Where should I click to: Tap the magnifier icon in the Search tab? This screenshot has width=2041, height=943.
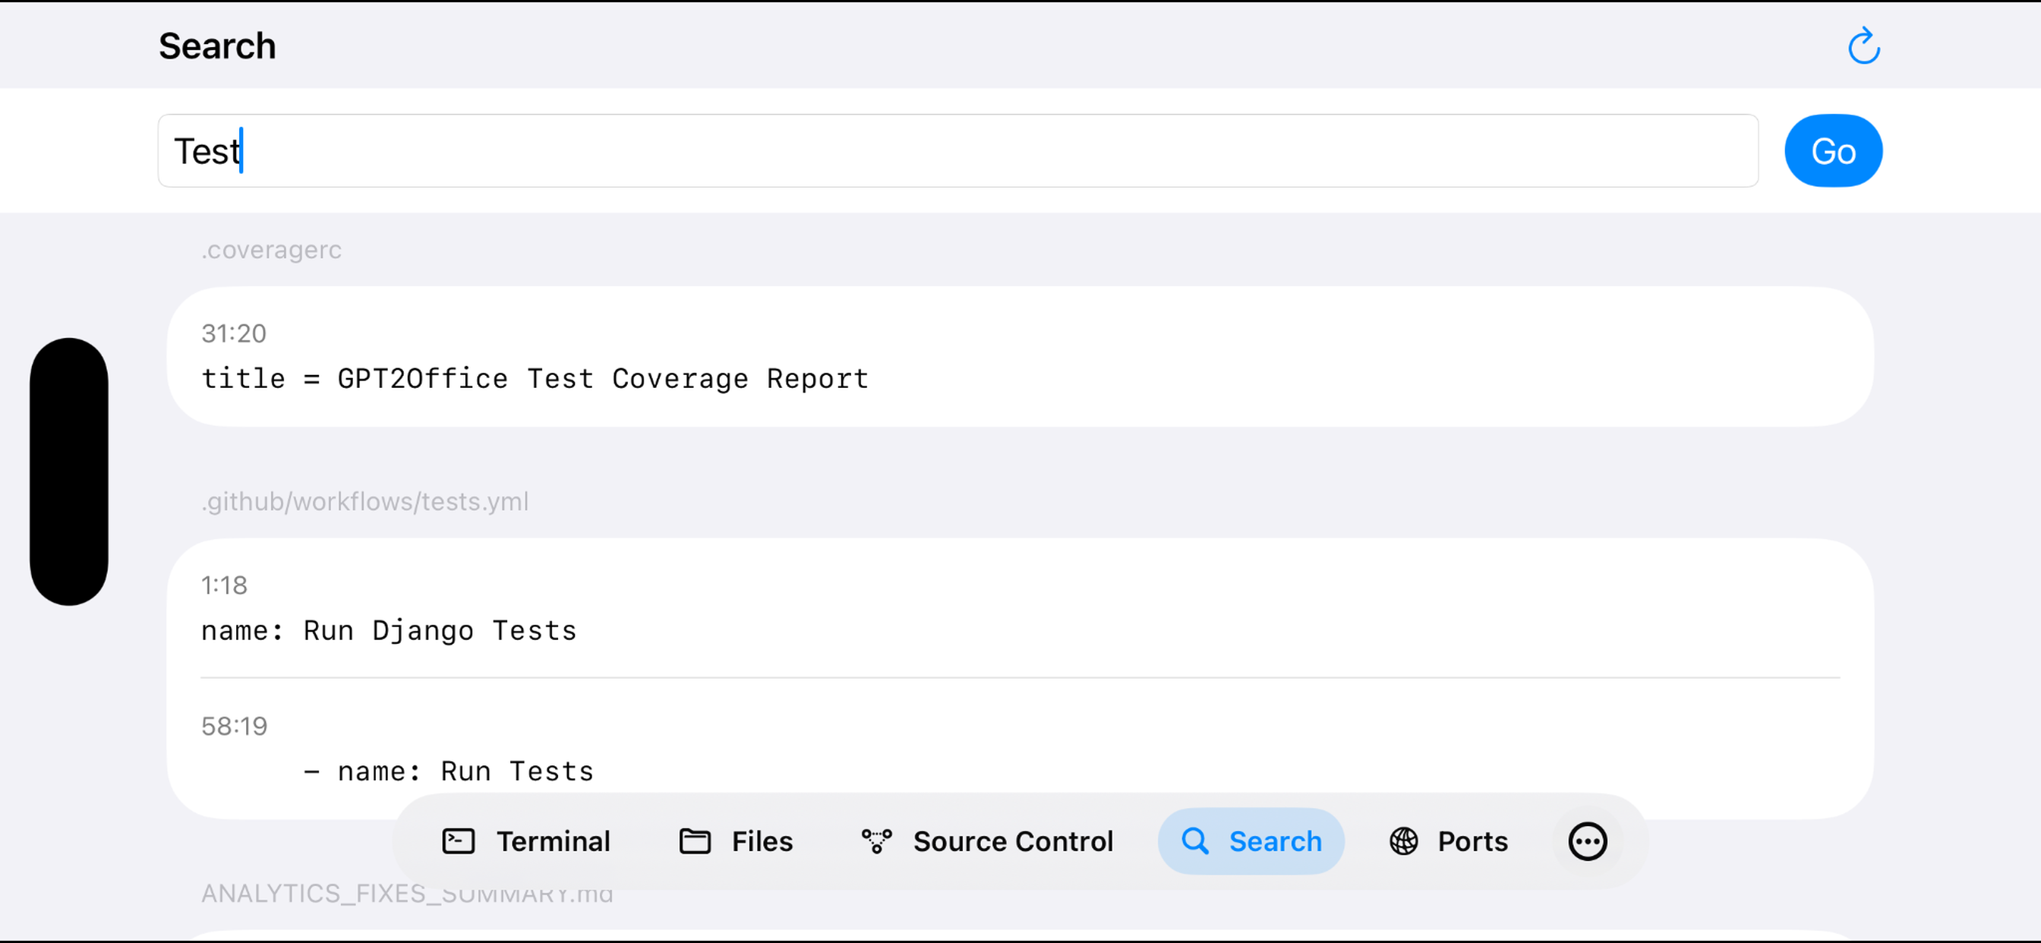(1195, 841)
